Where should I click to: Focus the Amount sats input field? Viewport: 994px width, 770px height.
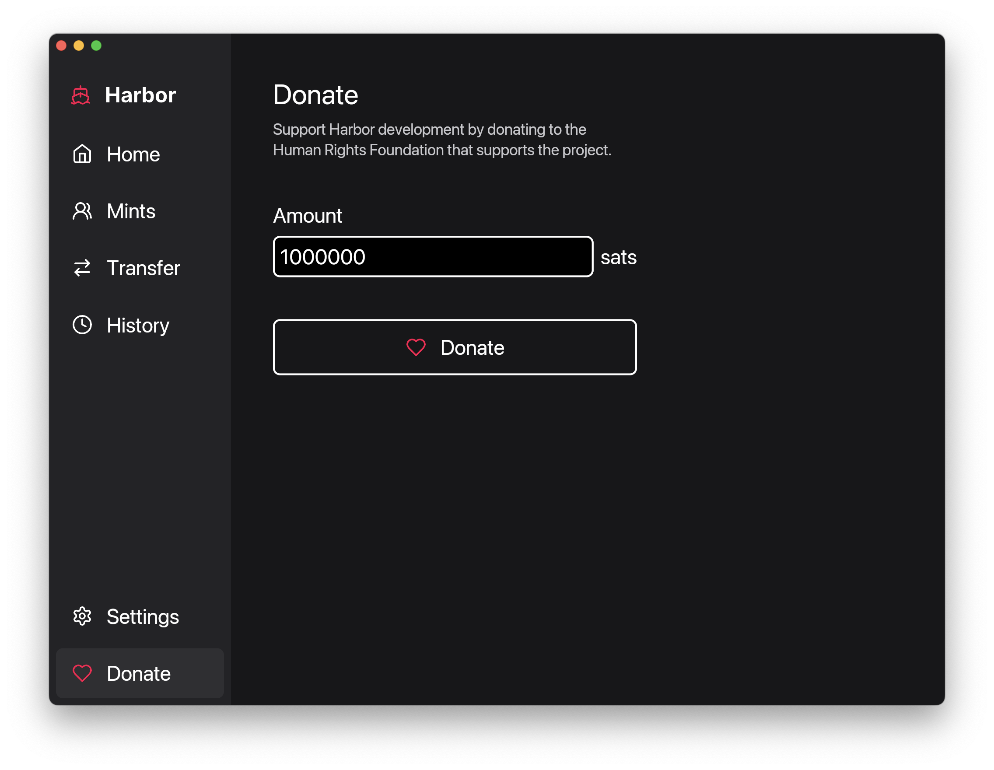pyautogui.click(x=433, y=257)
